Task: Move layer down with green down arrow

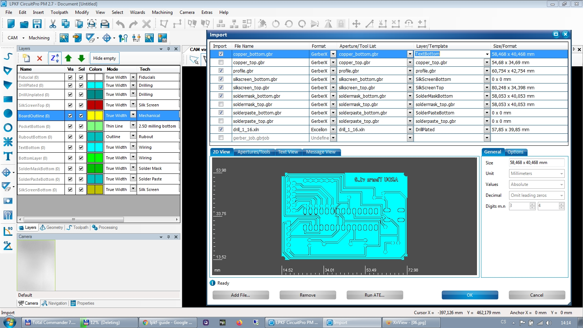Action: (81, 58)
